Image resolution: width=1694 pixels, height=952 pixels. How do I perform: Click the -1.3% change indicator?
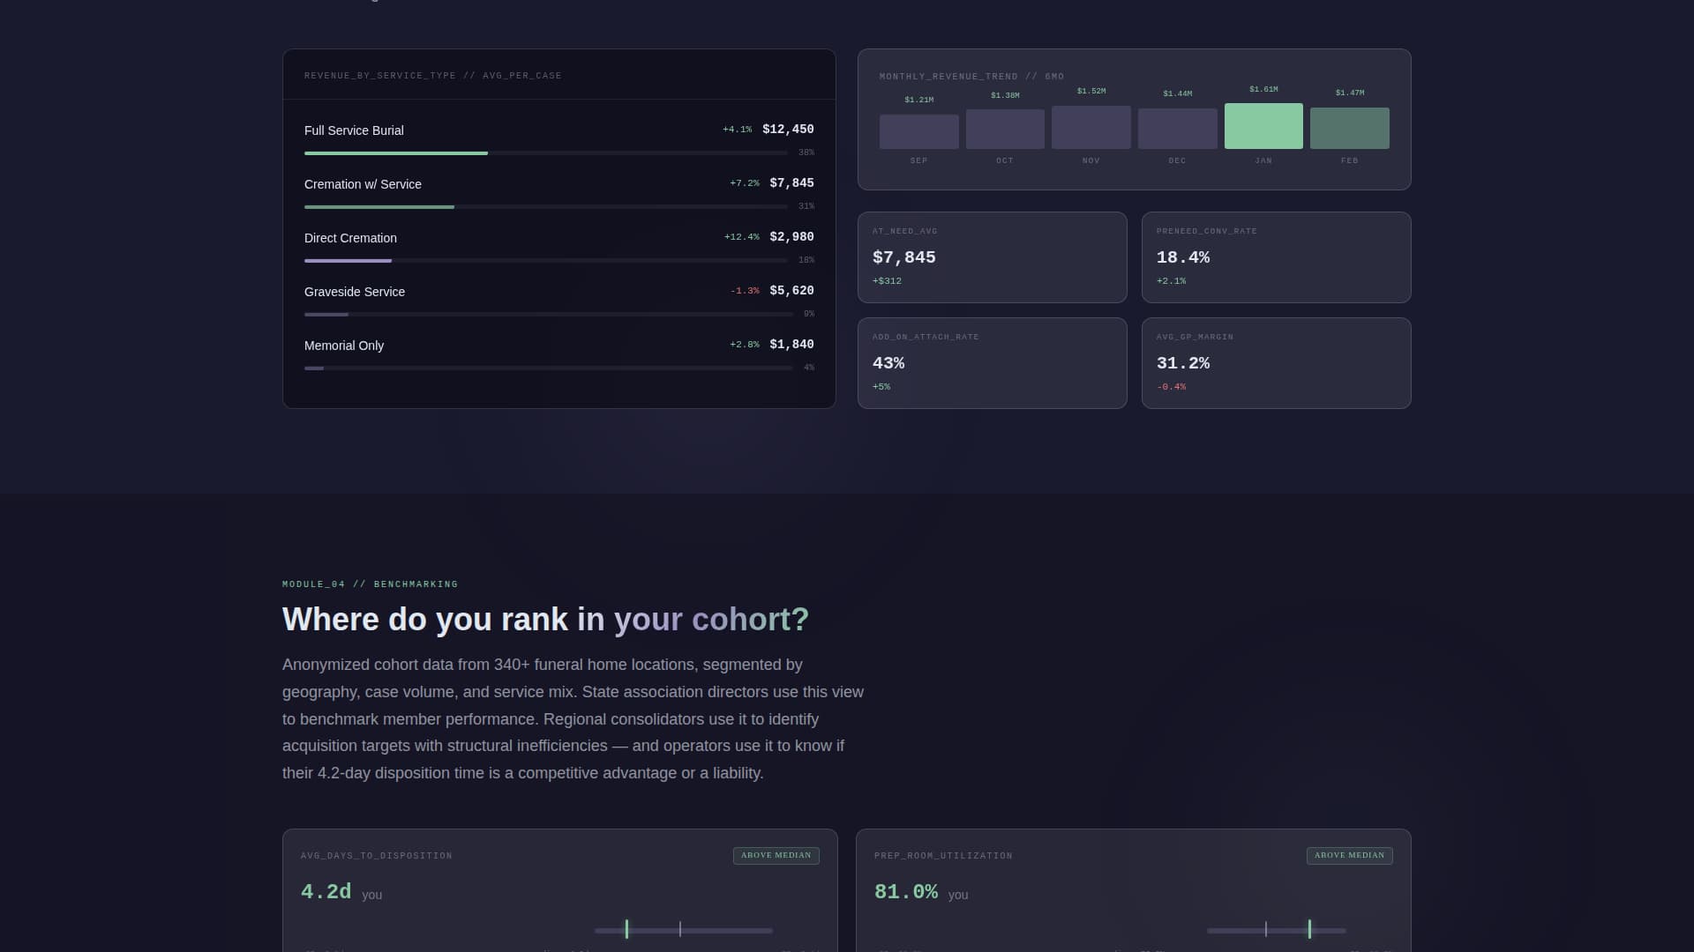[x=745, y=291]
